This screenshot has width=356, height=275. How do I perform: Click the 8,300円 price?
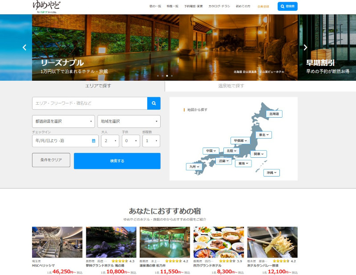tap(227, 271)
